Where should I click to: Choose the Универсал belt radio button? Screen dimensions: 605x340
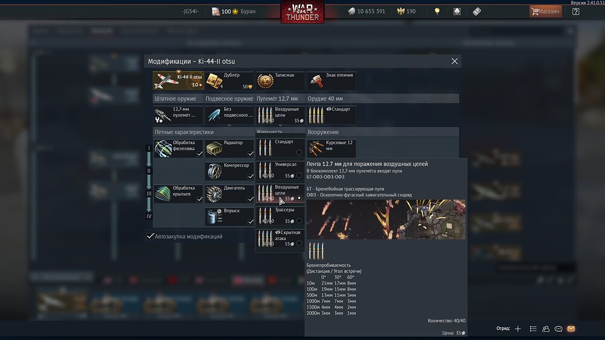click(x=299, y=175)
